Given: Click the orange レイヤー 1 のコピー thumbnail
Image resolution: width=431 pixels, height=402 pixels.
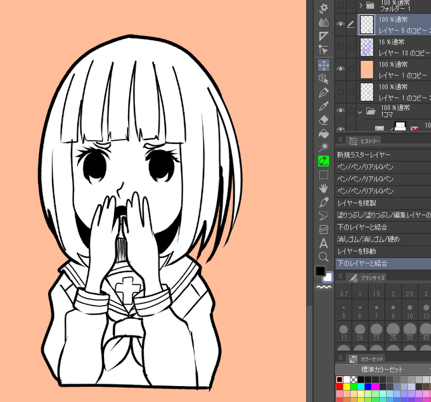Looking at the screenshot, I should coord(367,69).
